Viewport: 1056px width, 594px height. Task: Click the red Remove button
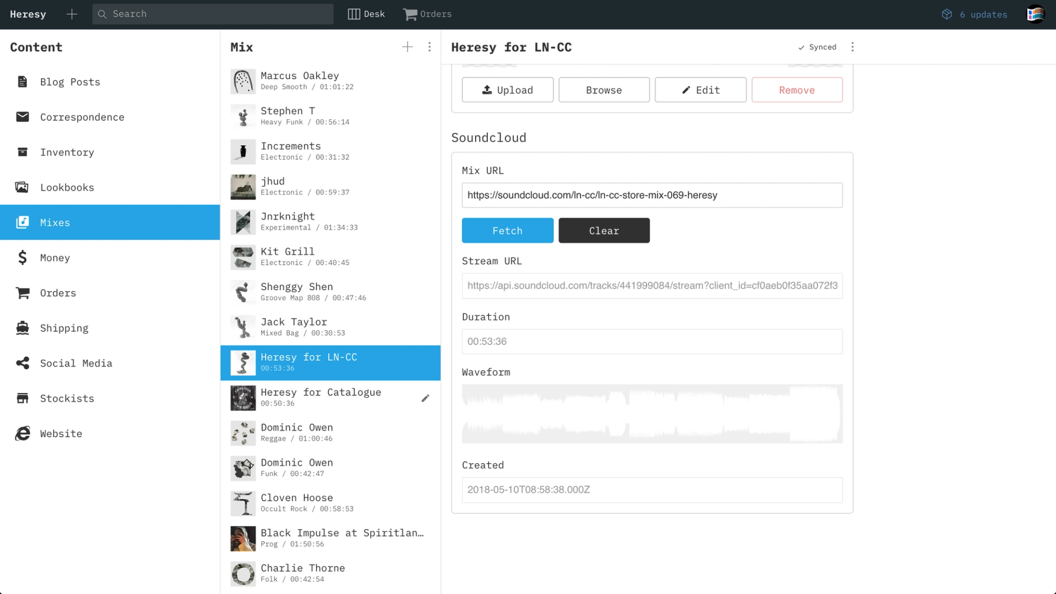coord(796,90)
